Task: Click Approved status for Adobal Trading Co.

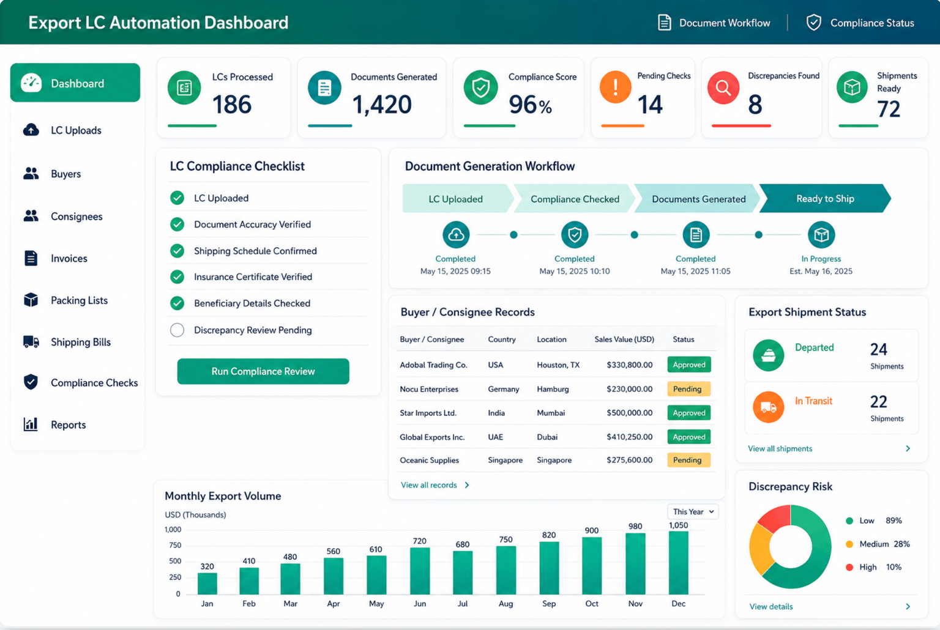Action: click(x=689, y=365)
